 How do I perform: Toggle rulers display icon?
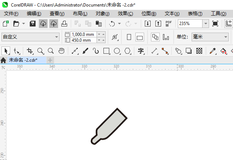click(229, 24)
